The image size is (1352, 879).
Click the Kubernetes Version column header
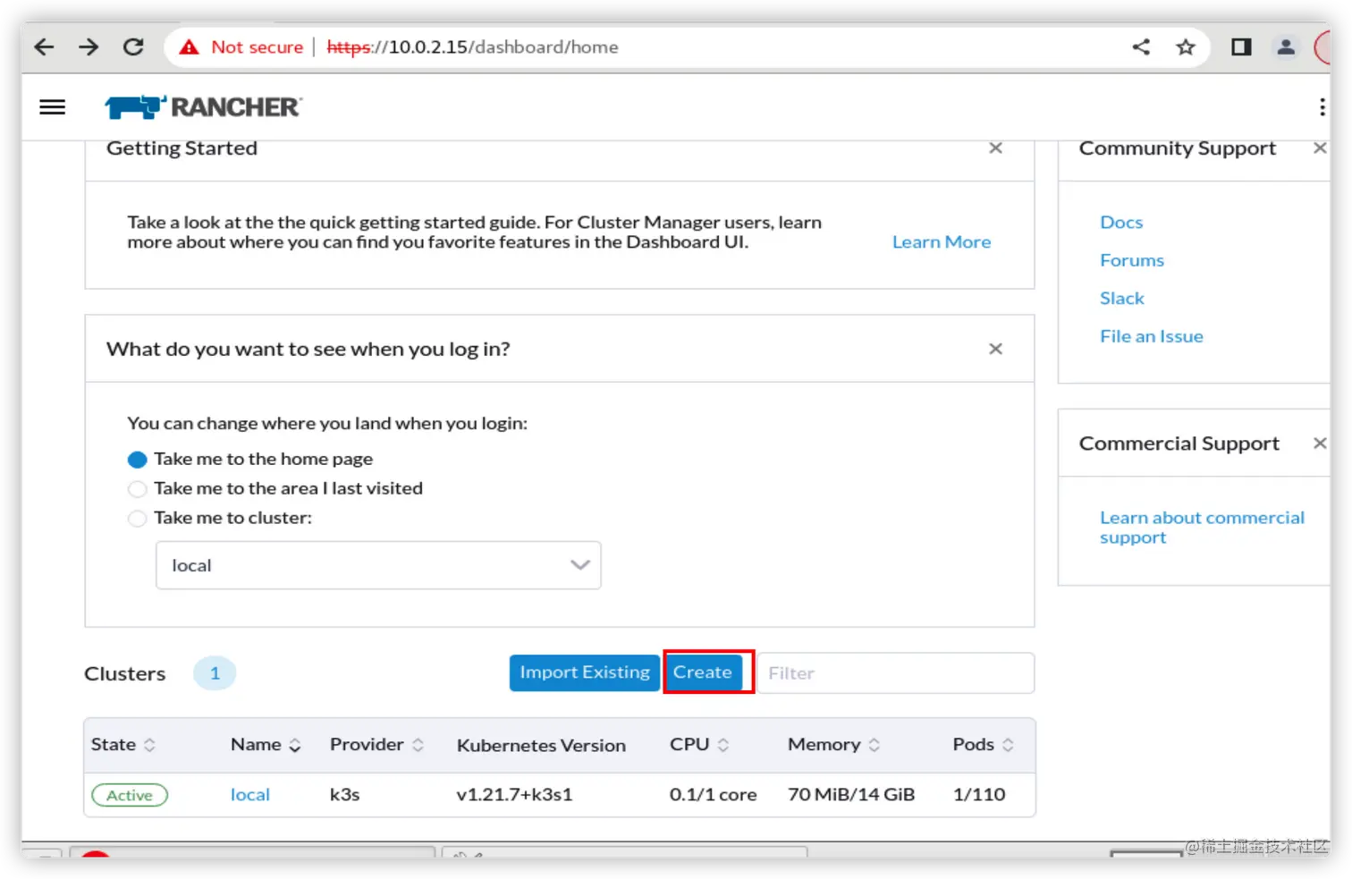click(541, 746)
